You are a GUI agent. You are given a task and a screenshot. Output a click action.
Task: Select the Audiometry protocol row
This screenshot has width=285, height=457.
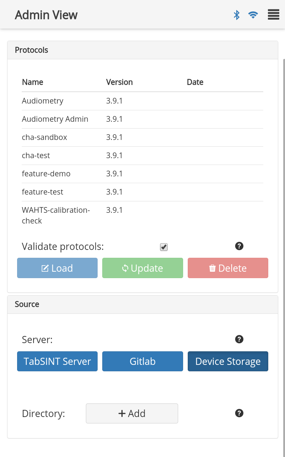click(142, 101)
